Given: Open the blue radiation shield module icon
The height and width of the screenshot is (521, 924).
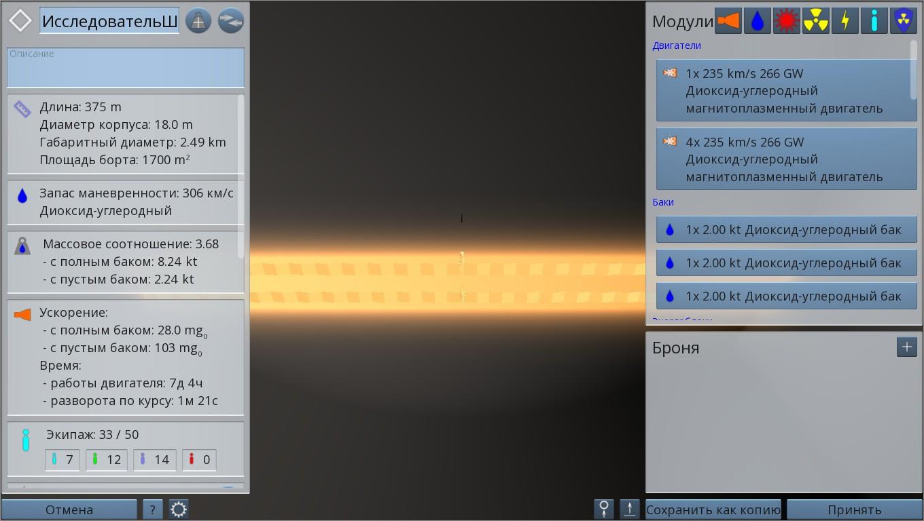Looking at the screenshot, I should coord(903,21).
